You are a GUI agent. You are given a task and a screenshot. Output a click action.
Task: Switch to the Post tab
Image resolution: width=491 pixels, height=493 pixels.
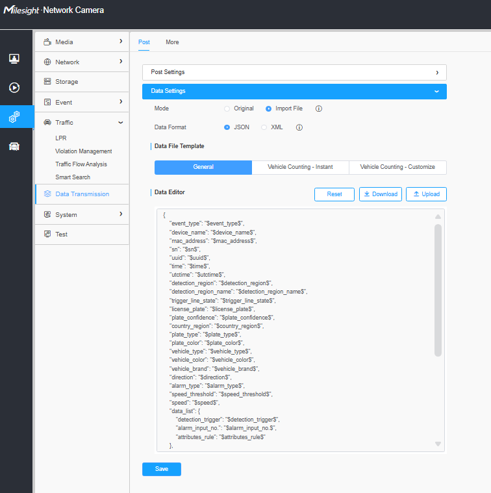click(x=144, y=42)
